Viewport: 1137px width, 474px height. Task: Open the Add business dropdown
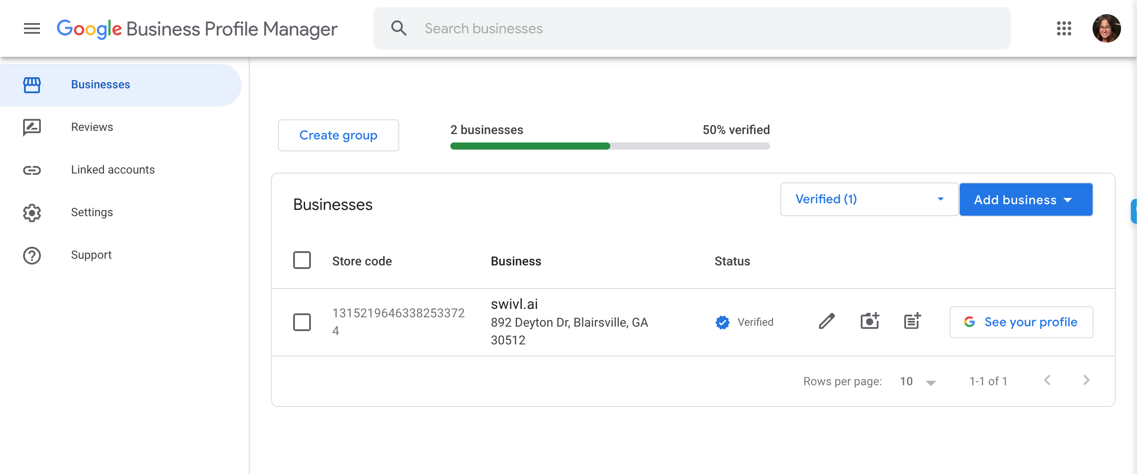tap(1026, 200)
